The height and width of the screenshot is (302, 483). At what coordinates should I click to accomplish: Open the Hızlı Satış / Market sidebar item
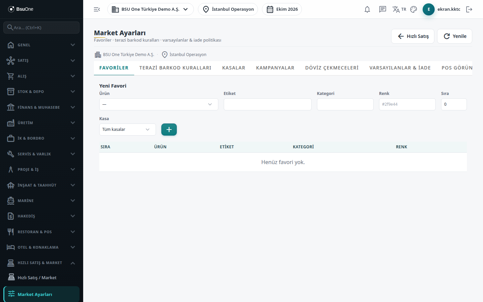42,278
